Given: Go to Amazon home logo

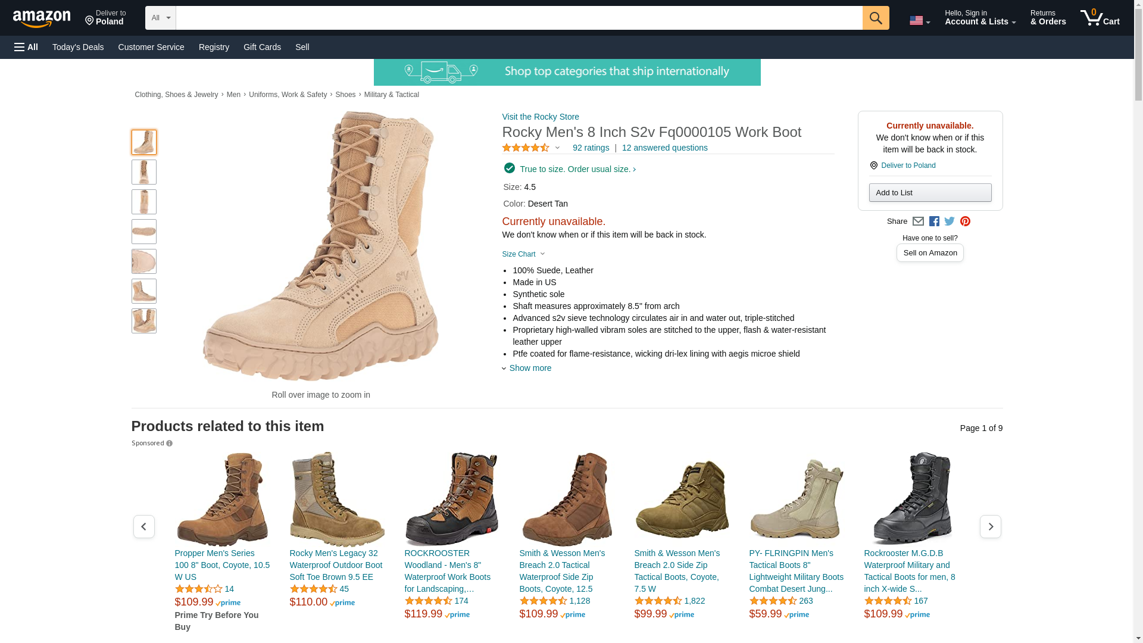Looking at the screenshot, I should click(x=42, y=18).
